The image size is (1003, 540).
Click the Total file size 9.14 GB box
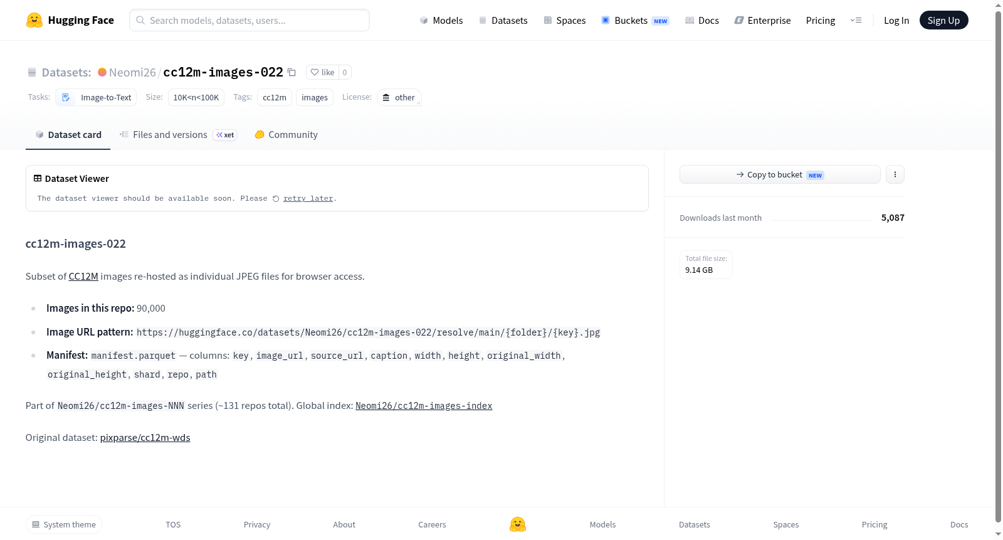[706, 265]
